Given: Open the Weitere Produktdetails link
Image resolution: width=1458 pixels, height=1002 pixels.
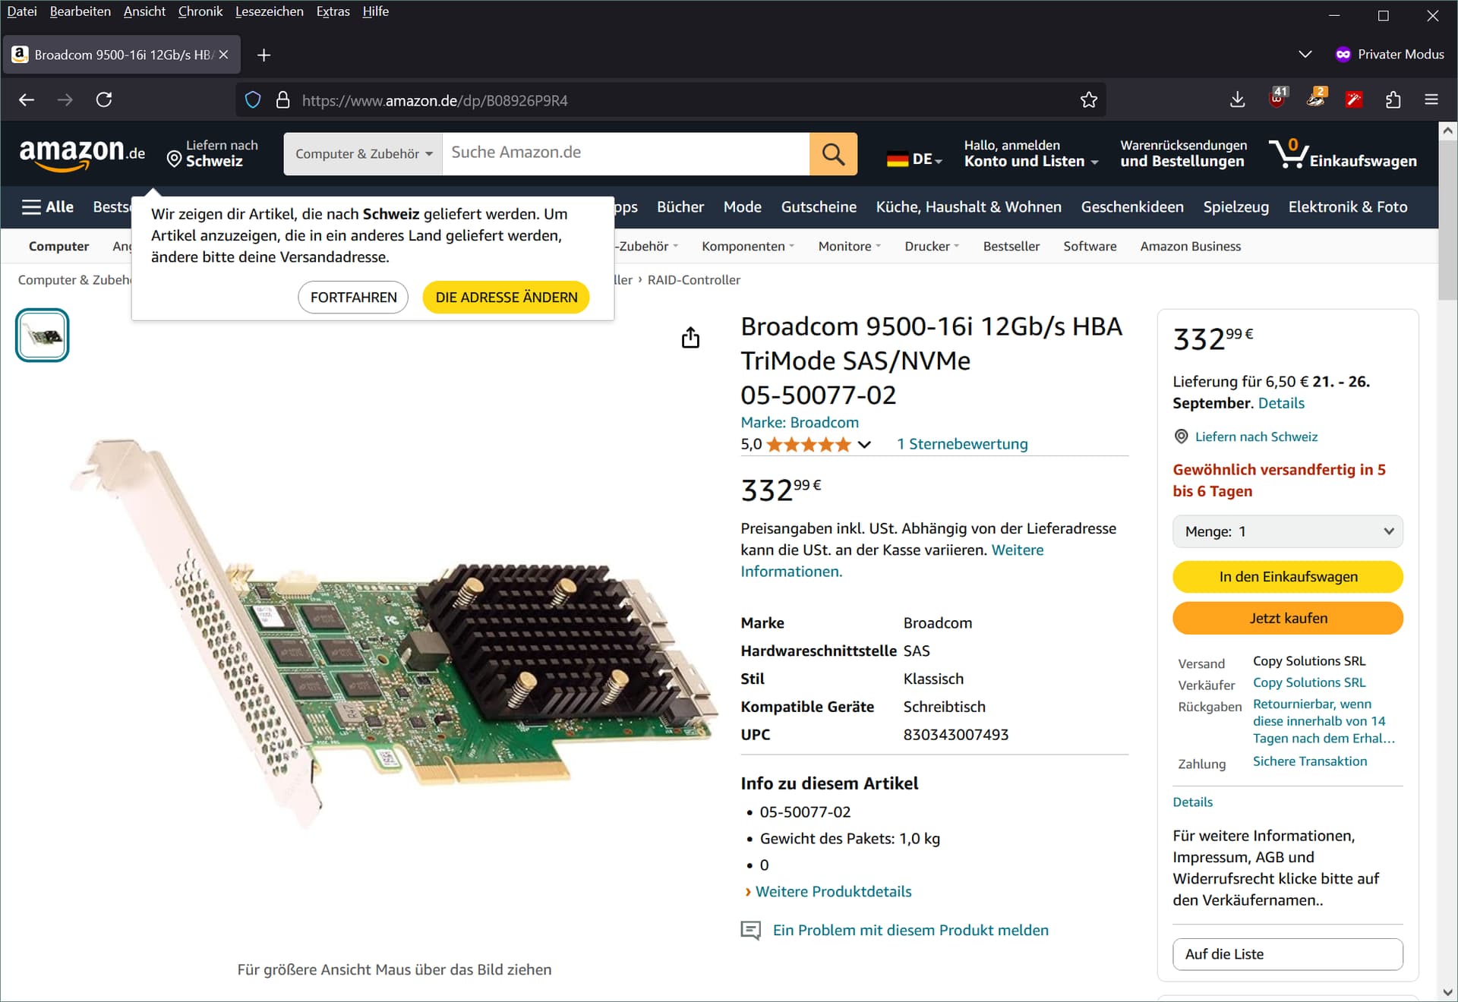Looking at the screenshot, I should (x=833, y=892).
